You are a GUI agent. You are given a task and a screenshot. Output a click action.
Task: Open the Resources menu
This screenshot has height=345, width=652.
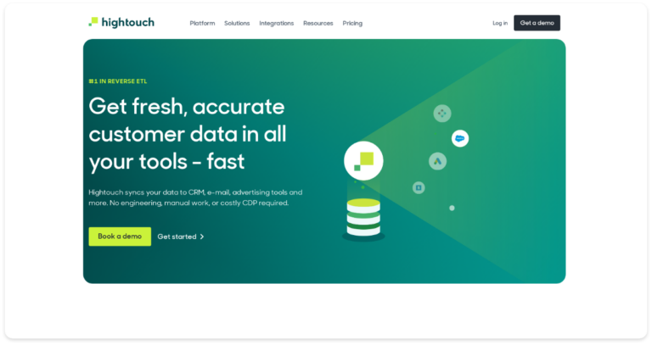pyautogui.click(x=318, y=23)
